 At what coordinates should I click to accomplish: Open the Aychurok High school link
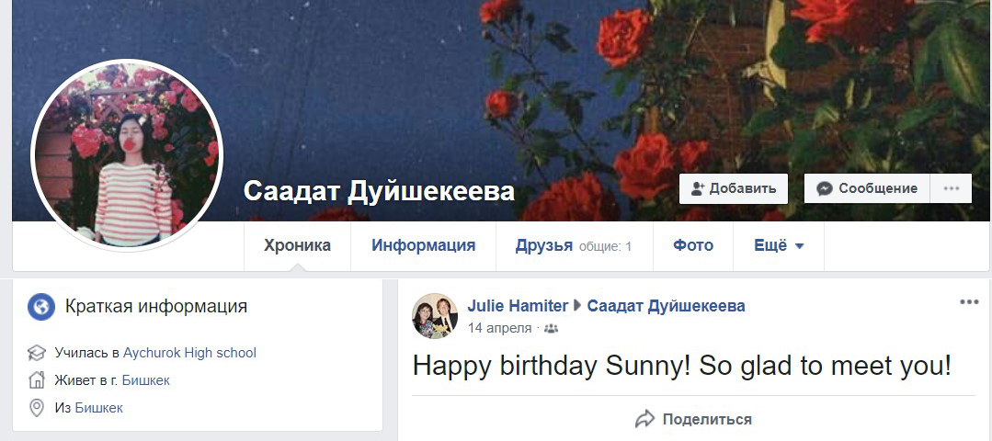tap(189, 353)
